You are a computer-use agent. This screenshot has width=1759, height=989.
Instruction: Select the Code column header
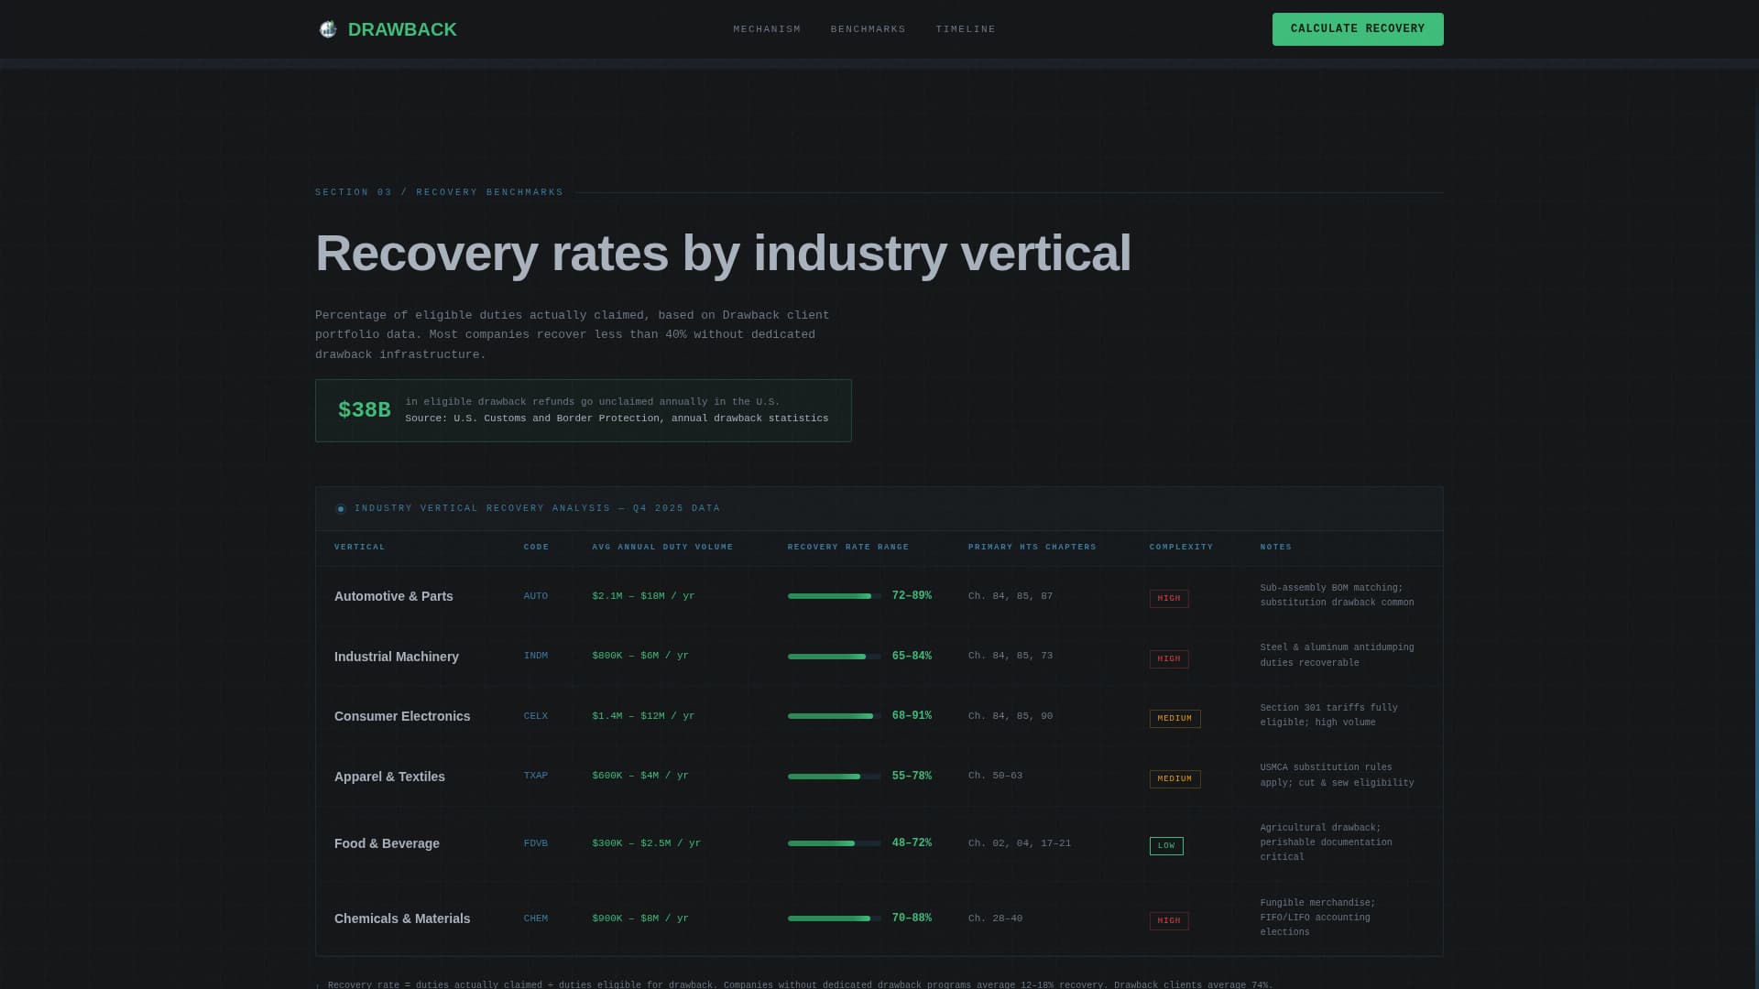click(x=536, y=548)
